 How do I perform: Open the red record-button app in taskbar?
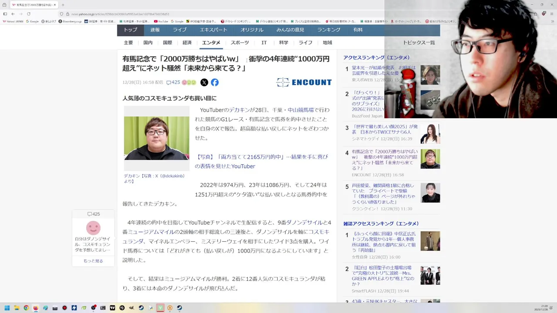(64, 308)
